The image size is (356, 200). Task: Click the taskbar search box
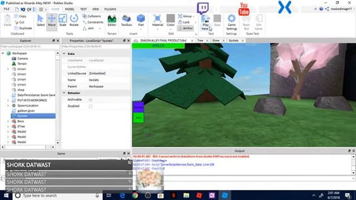(57, 196)
